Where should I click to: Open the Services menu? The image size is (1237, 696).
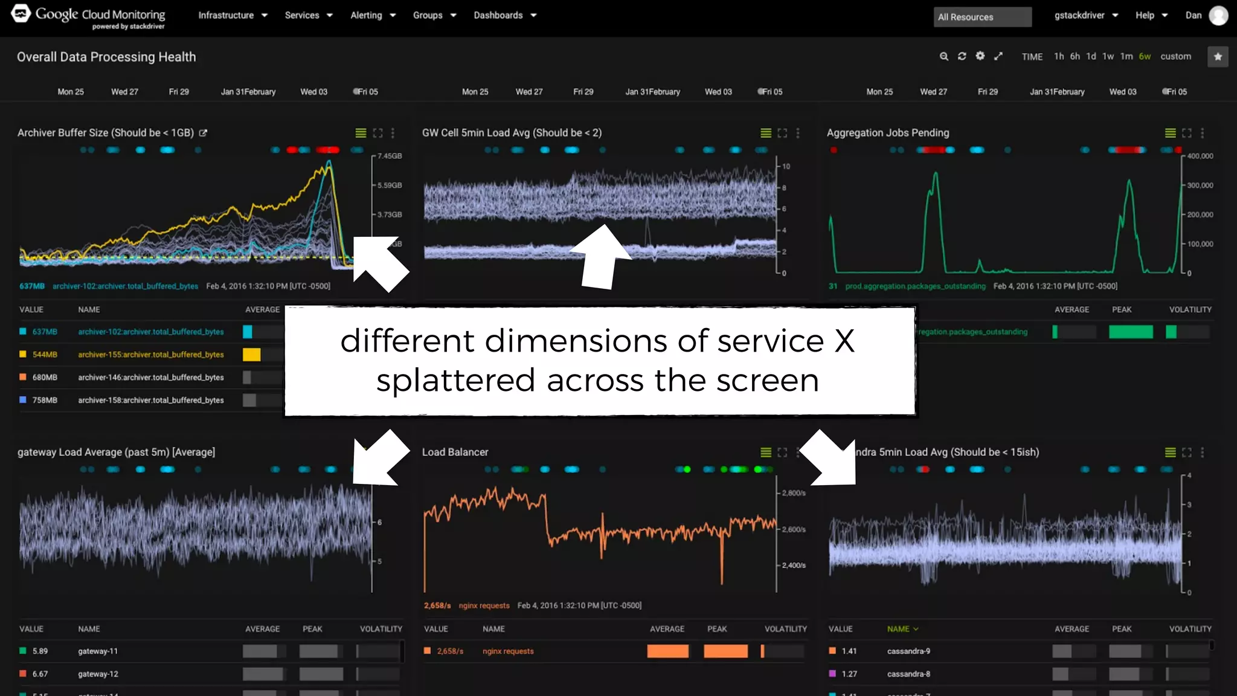[x=309, y=15]
